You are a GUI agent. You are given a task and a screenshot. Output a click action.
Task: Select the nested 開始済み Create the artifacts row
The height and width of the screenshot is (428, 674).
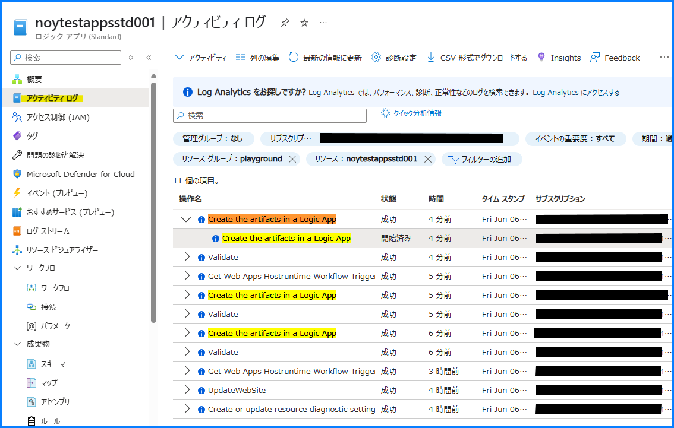[423, 238]
